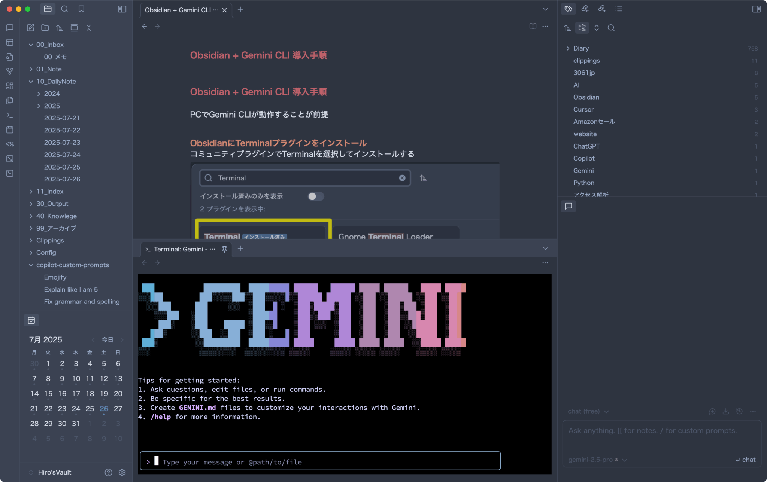Screen dimensions: 767x482
Task: Create a new note with the pencil icon
Action: pyautogui.click(x=30, y=27)
